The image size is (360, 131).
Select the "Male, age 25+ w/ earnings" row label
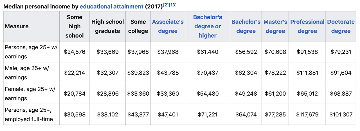pos(27,73)
